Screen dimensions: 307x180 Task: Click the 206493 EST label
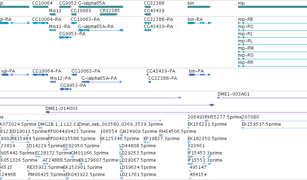pos(196,117)
